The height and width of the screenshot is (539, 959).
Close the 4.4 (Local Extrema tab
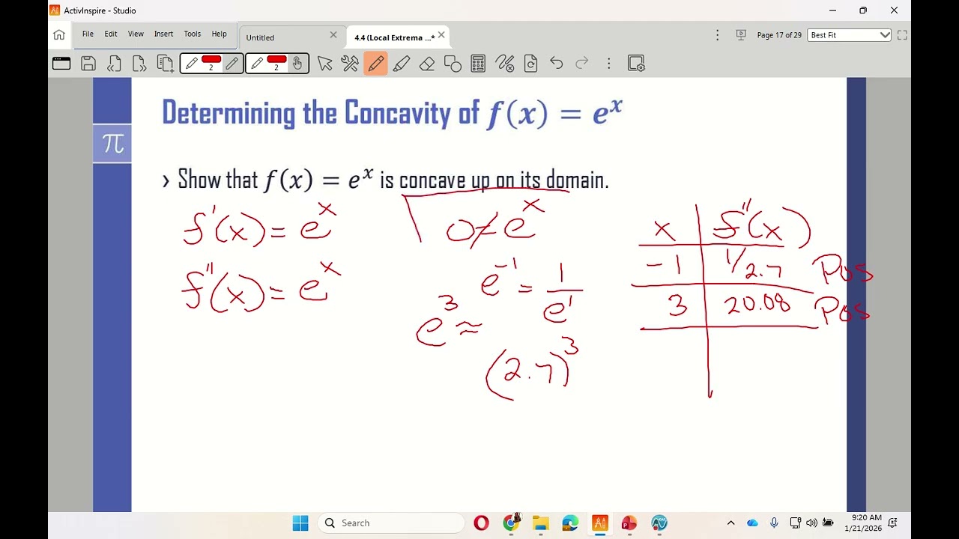click(x=441, y=35)
